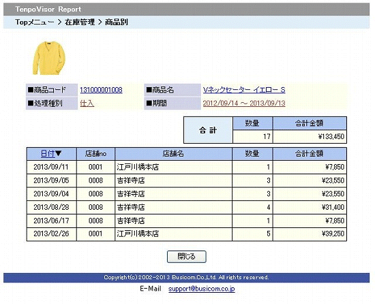Click the 閉じる close button
Viewport: 375px width, 305px height.
[187, 257]
